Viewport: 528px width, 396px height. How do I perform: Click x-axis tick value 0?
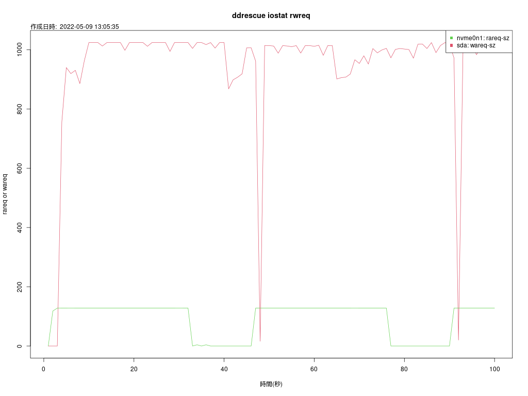pos(43,369)
